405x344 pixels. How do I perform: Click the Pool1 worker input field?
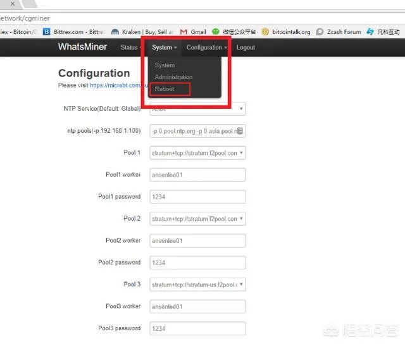point(197,175)
